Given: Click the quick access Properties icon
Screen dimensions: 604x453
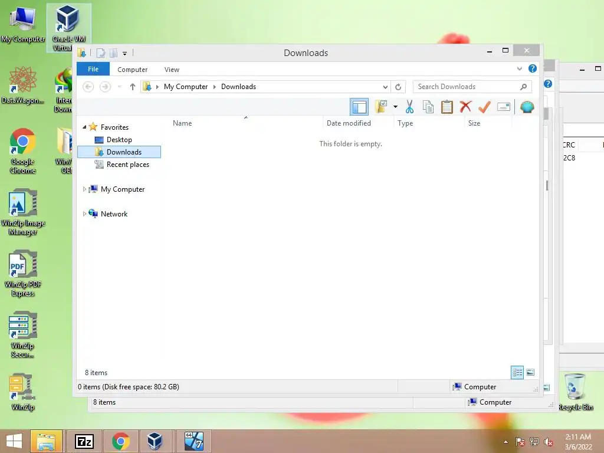Looking at the screenshot, I should coord(100,53).
